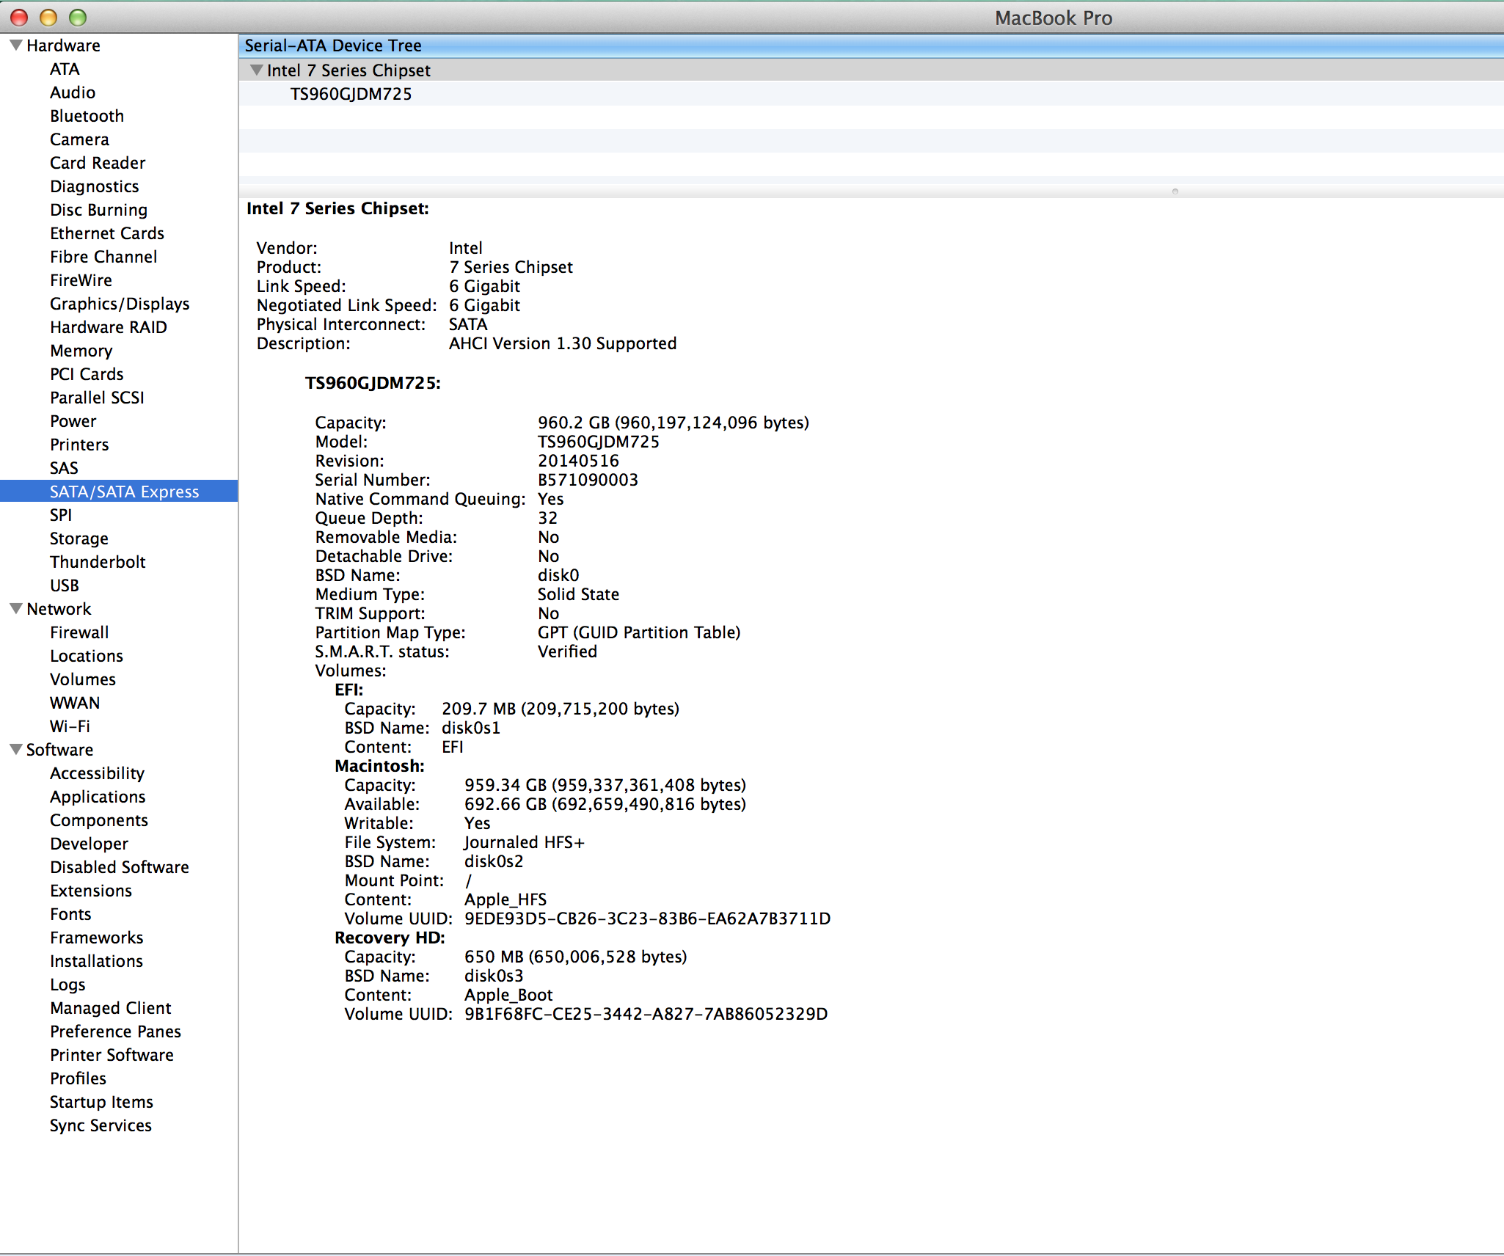The image size is (1504, 1256).
Task: Open the USB section
Action: click(65, 585)
